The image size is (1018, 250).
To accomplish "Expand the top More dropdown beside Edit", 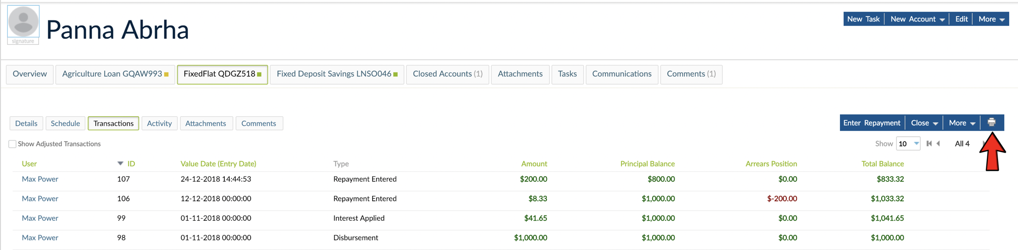I will pos(991,19).
